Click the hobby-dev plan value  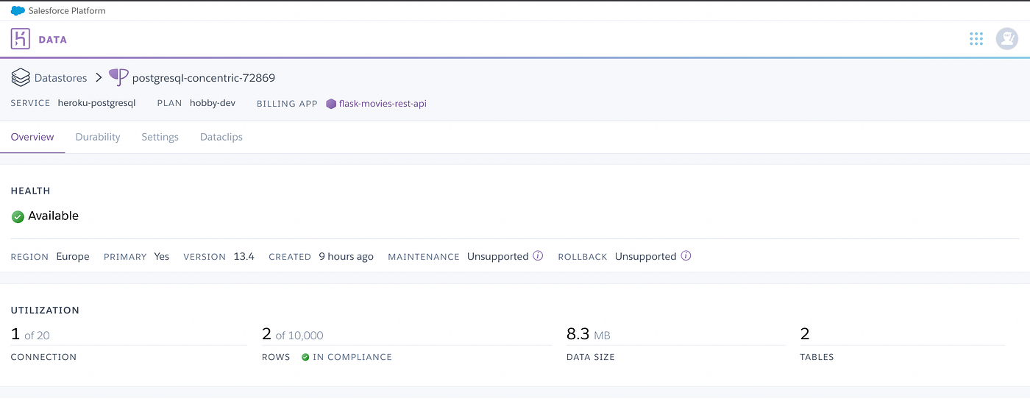(x=213, y=103)
